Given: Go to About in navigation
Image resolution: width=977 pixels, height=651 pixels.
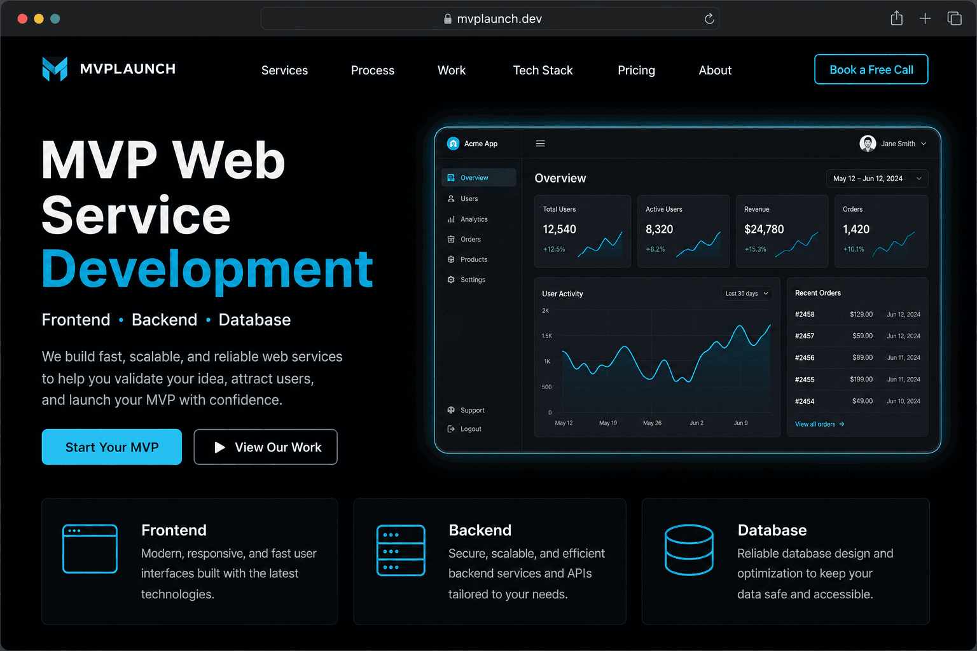Looking at the screenshot, I should [715, 71].
